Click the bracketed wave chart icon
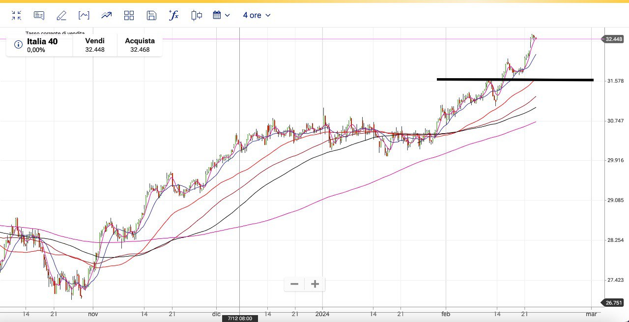 (x=84, y=16)
